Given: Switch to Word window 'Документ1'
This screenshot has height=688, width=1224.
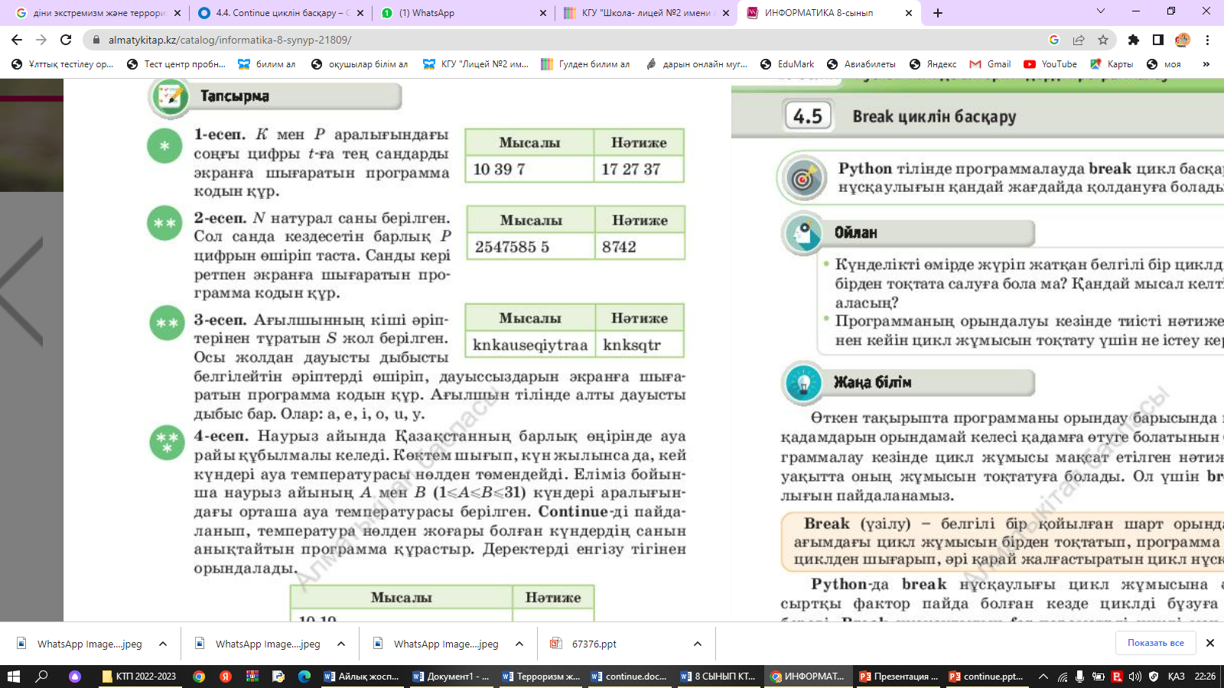Looking at the screenshot, I should tap(451, 677).
